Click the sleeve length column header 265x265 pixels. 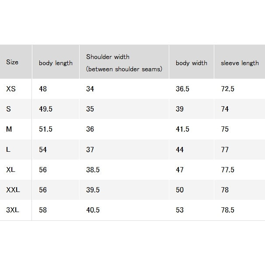point(240,63)
